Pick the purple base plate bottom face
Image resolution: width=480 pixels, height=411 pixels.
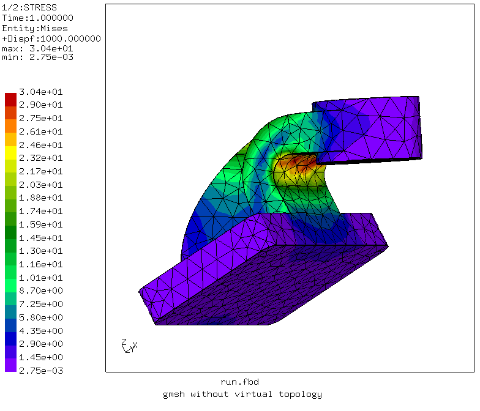[x=272, y=284]
